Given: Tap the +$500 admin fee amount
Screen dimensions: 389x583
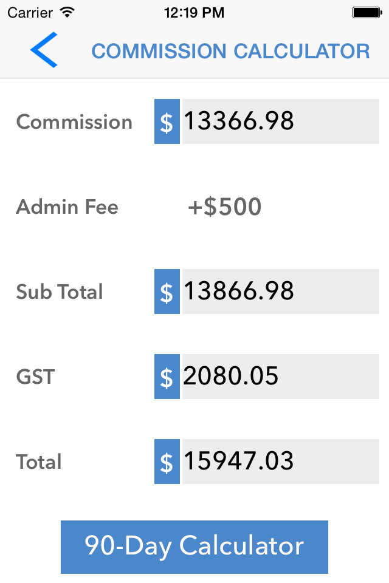Looking at the screenshot, I should pos(224,206).
